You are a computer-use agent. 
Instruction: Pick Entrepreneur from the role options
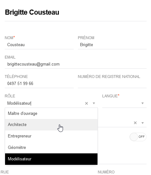click(51, 136)
